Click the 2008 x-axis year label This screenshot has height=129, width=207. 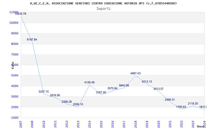32,124
